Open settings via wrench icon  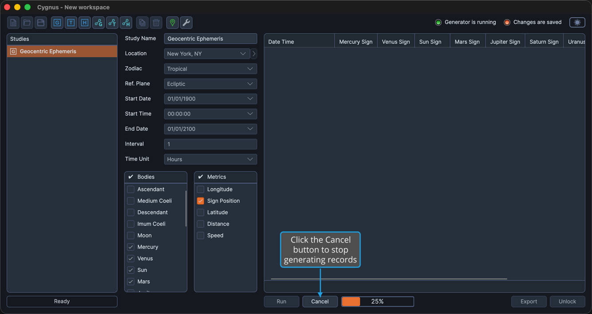click(x=186, y=23)
